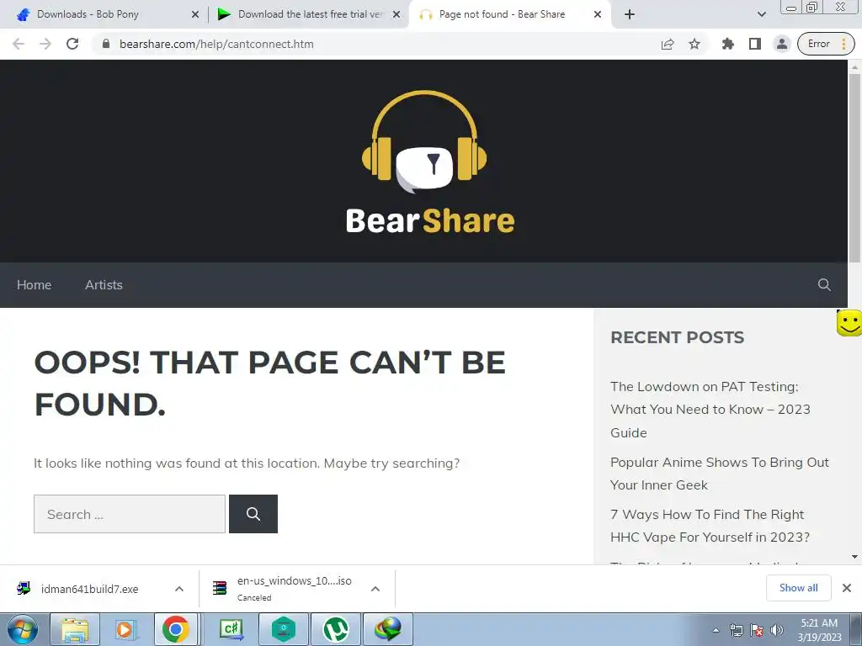Click into the Search text field
The image size is (862, 646).
coord(130,514)
